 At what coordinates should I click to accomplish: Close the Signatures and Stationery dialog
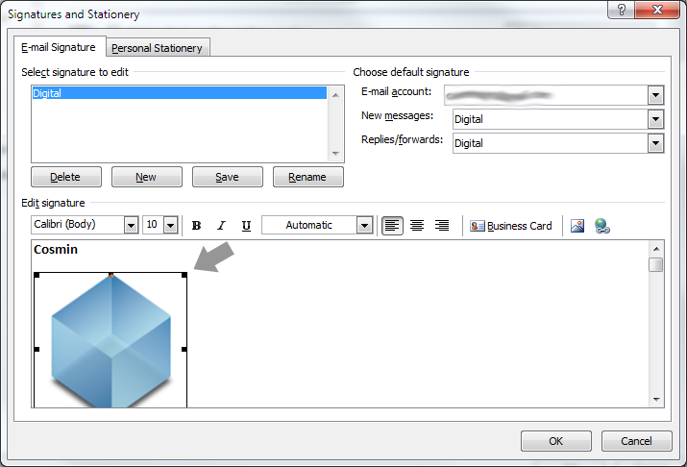click(657, 10)
